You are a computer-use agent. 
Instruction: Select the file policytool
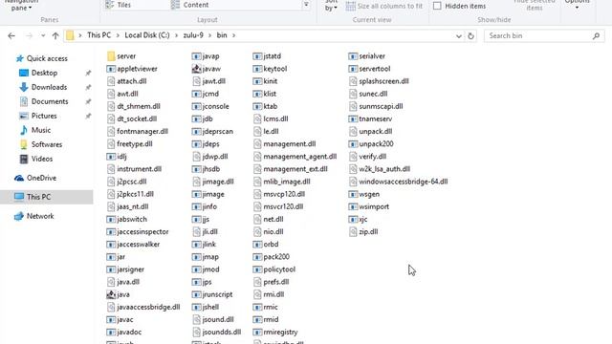coord(274,269)
